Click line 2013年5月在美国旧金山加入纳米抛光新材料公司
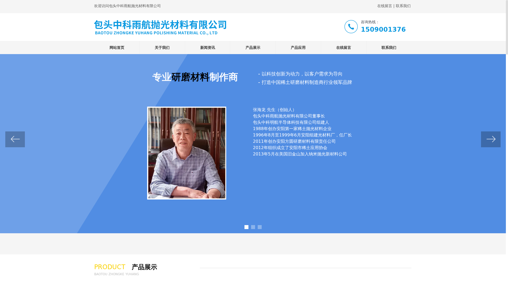The width and height of the screenshot is (508, 285). point(300,154)
